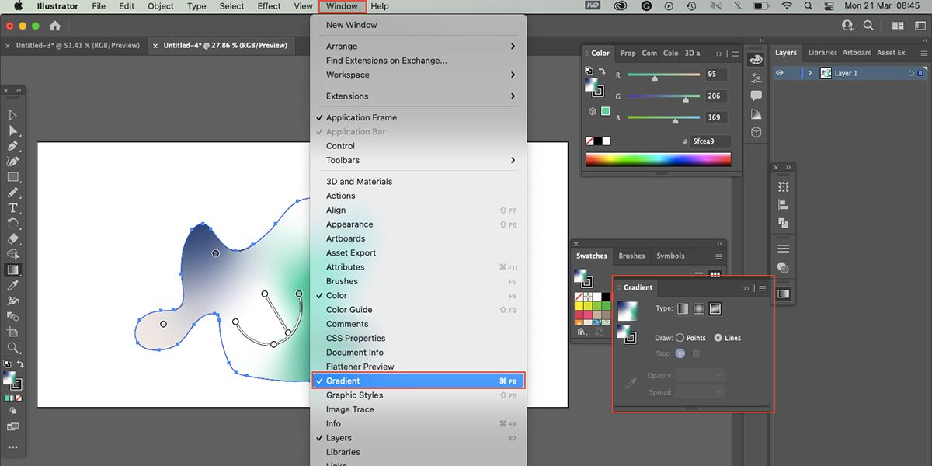This screenshot has width=932, height=466.
Task: Pick the Zoom tool
Action: point(12,348)
